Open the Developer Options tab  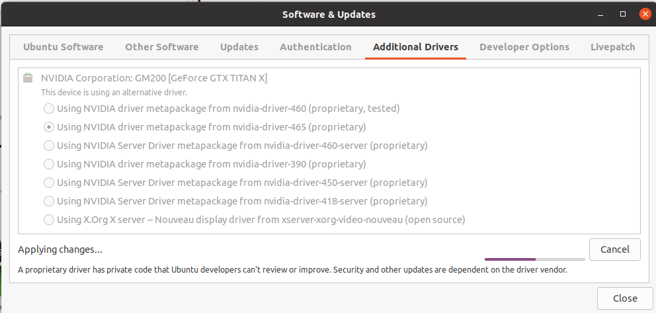(524, 47)
